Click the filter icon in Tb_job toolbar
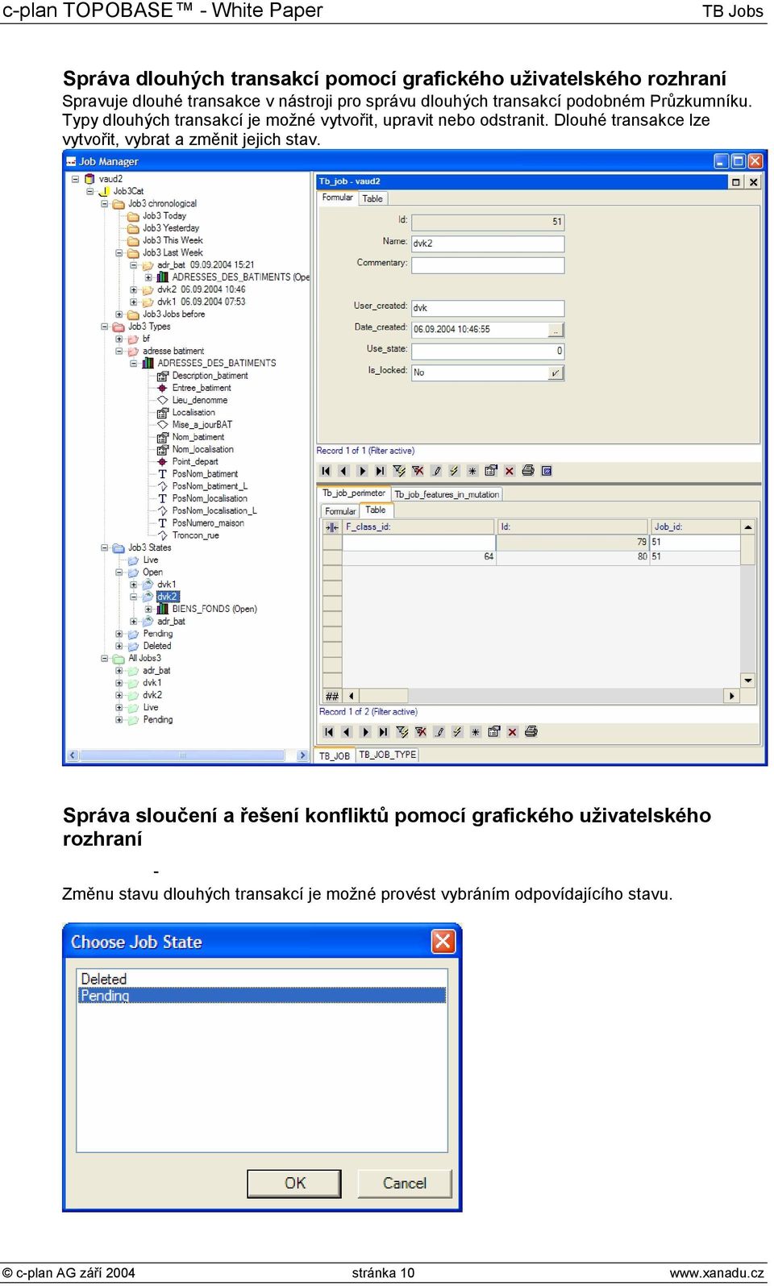The height and width of the screenshot is (1286, 774). pyautogui.click(x=399, y=471)
